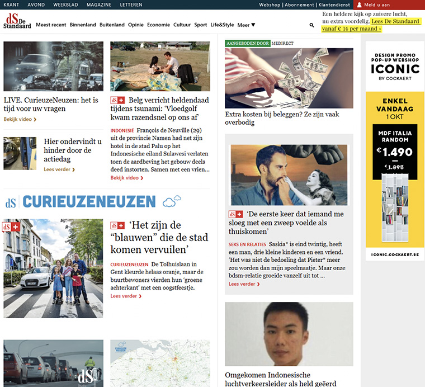This screenshot has height=387, width=425.
Task: Click the MEDIRECT sponsor name
Action: (x=282, y=44)
